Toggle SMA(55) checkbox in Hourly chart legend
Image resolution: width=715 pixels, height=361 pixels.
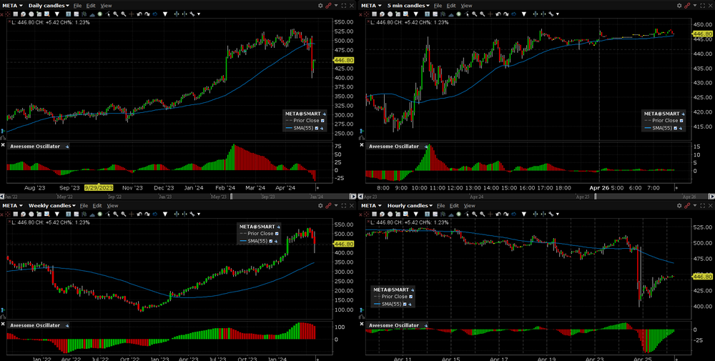coord(405,304)
